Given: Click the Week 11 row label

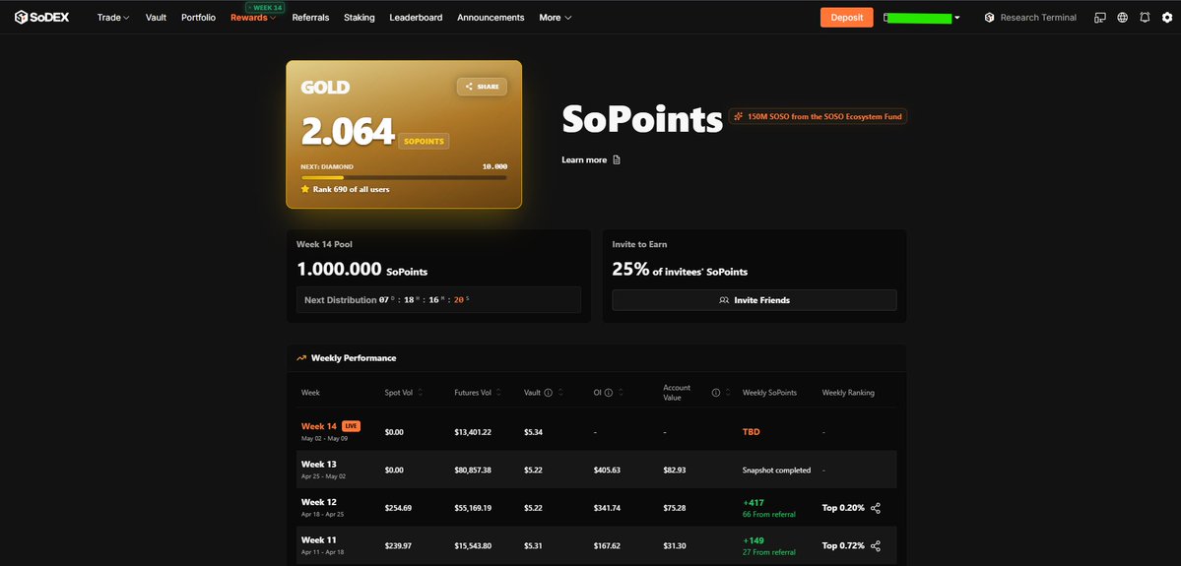Looking at the screenshot, I should 318,539.
